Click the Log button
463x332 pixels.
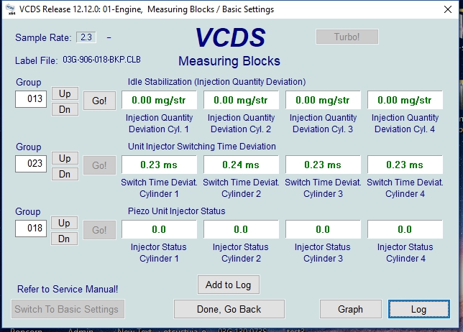point(418,309)
